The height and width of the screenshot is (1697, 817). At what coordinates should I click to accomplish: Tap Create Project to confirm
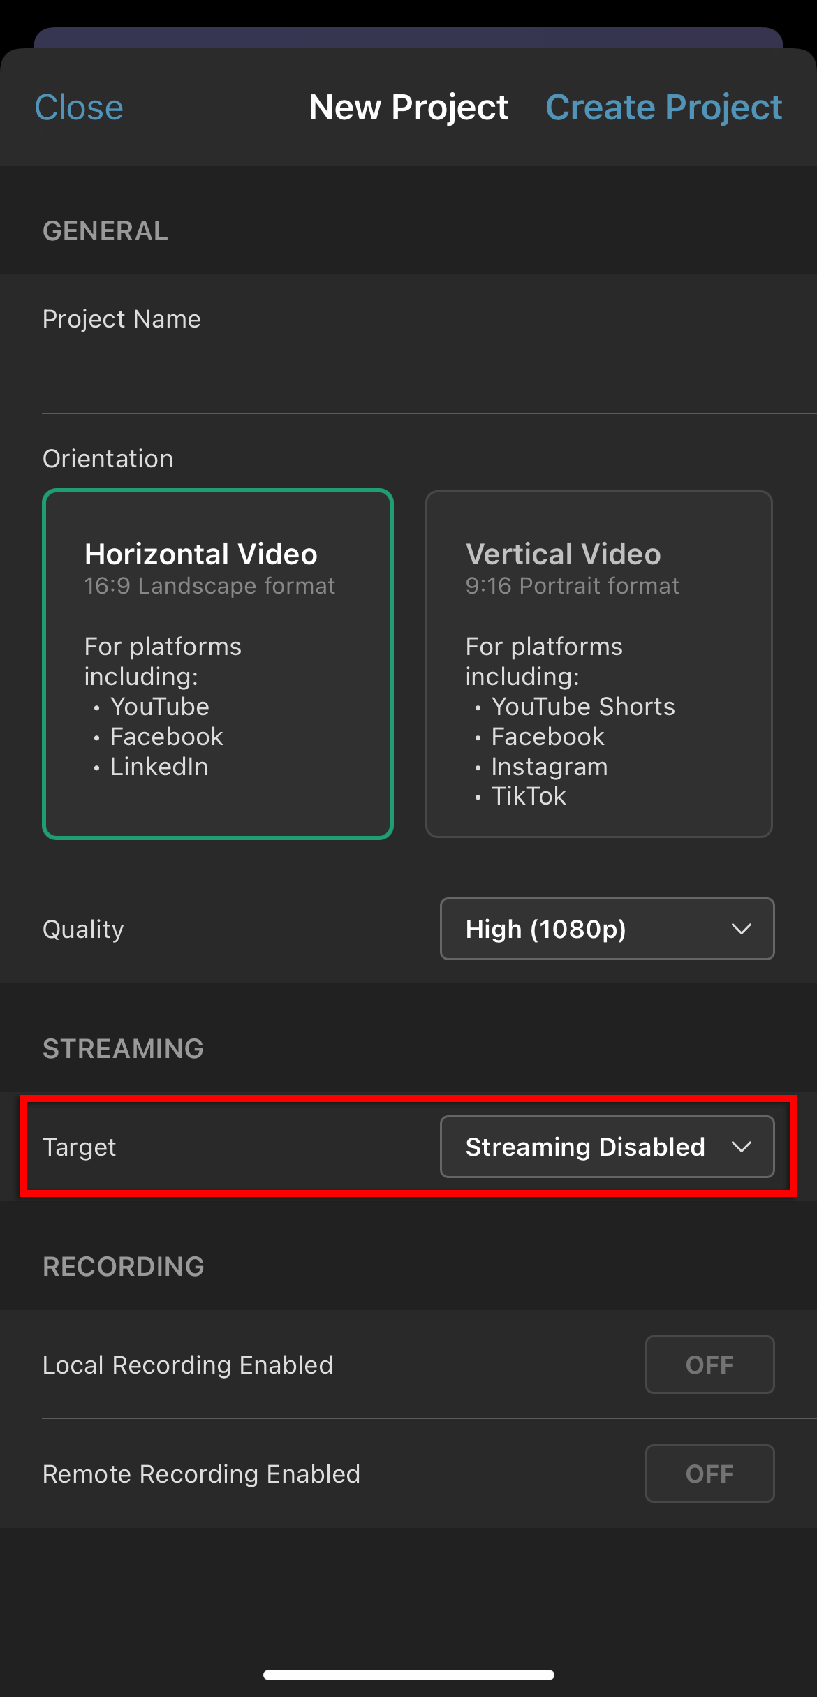[x=663, y=108]
